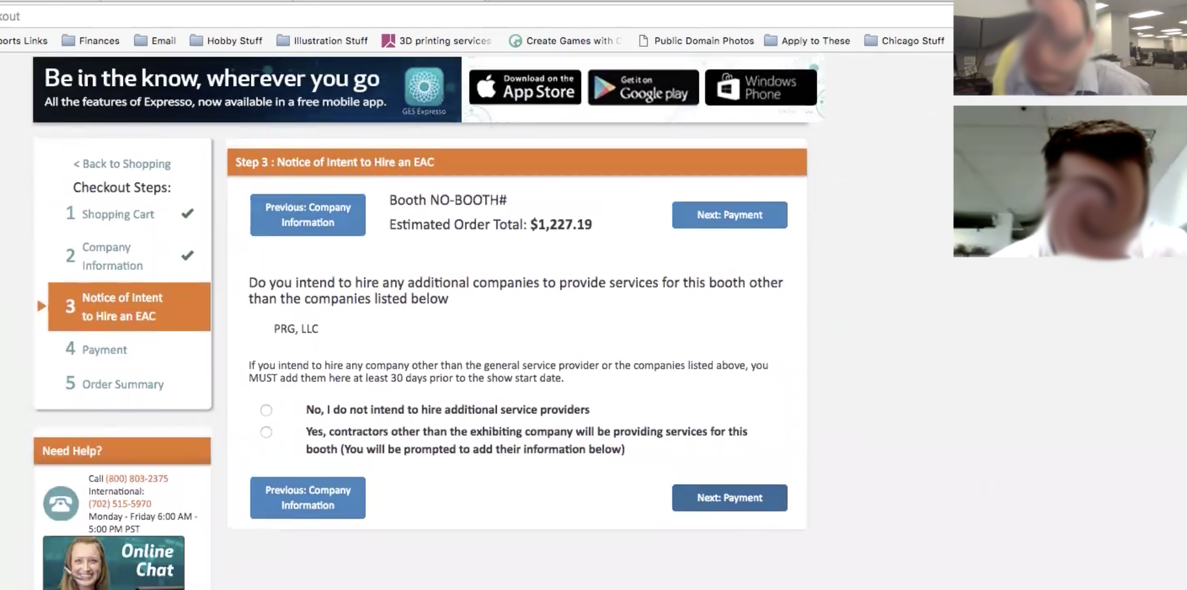Click the Google Play badge
This screenshot has height=590, width=1187.
643,87
